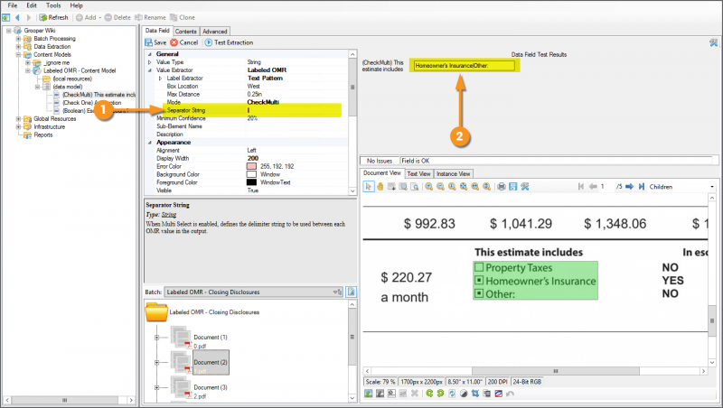Click the landscape image icon in bottom toolbar
723x408 pixels.
[369, 394]
